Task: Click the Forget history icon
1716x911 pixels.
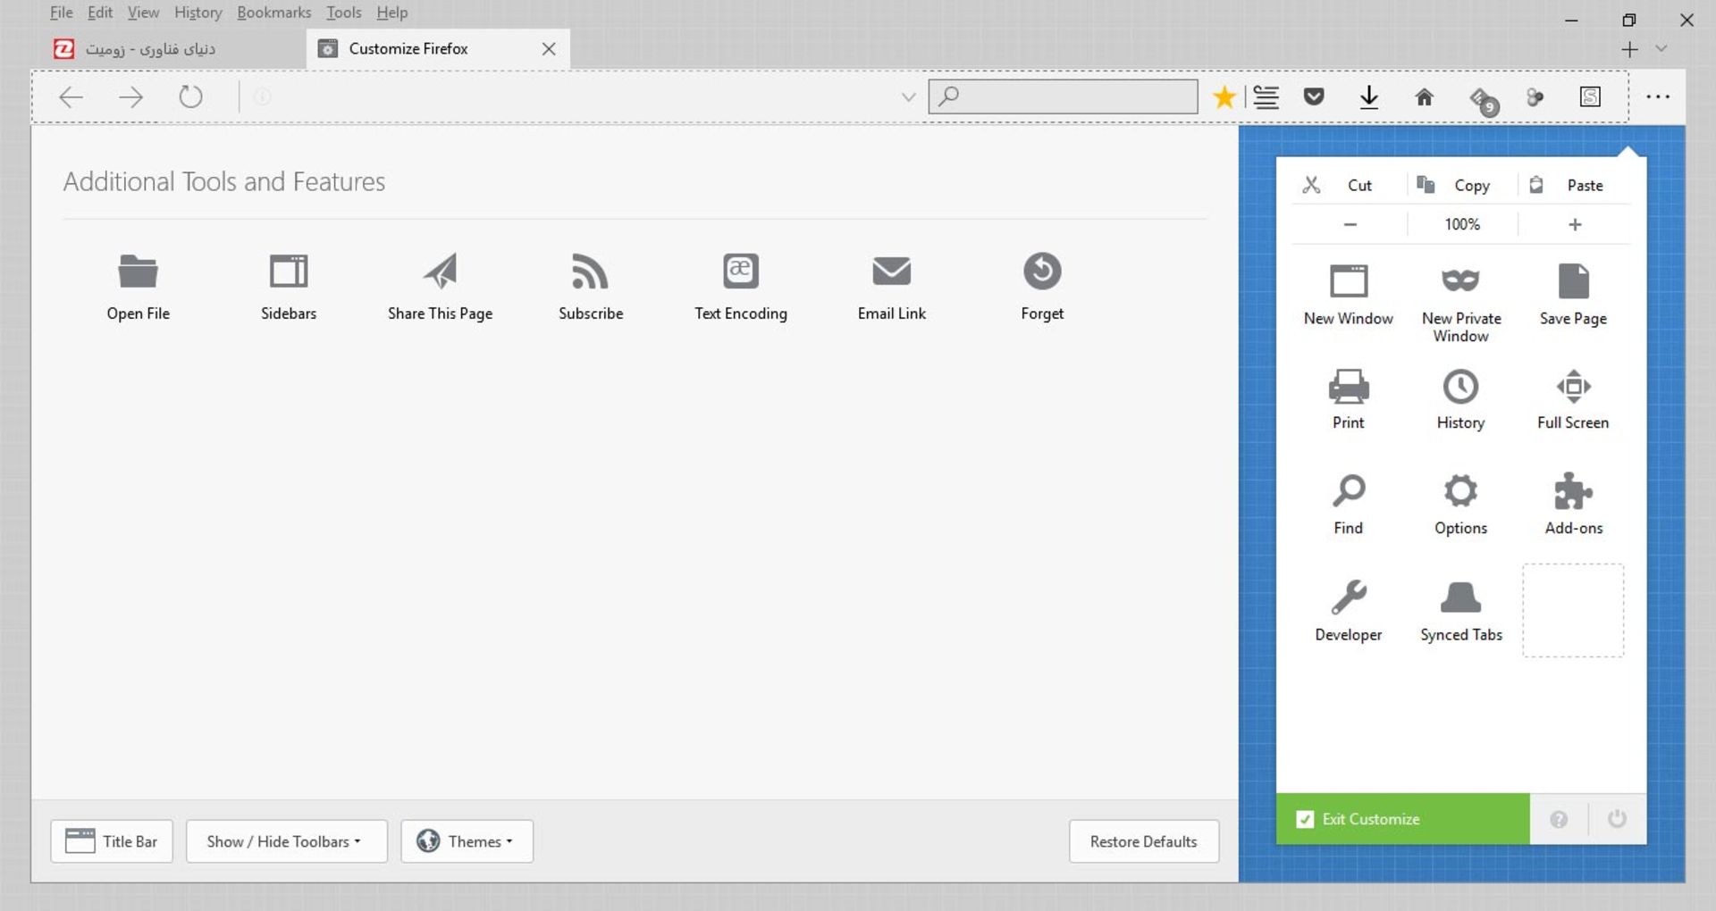Action: pyautogui.click(x=1041, y=272)
